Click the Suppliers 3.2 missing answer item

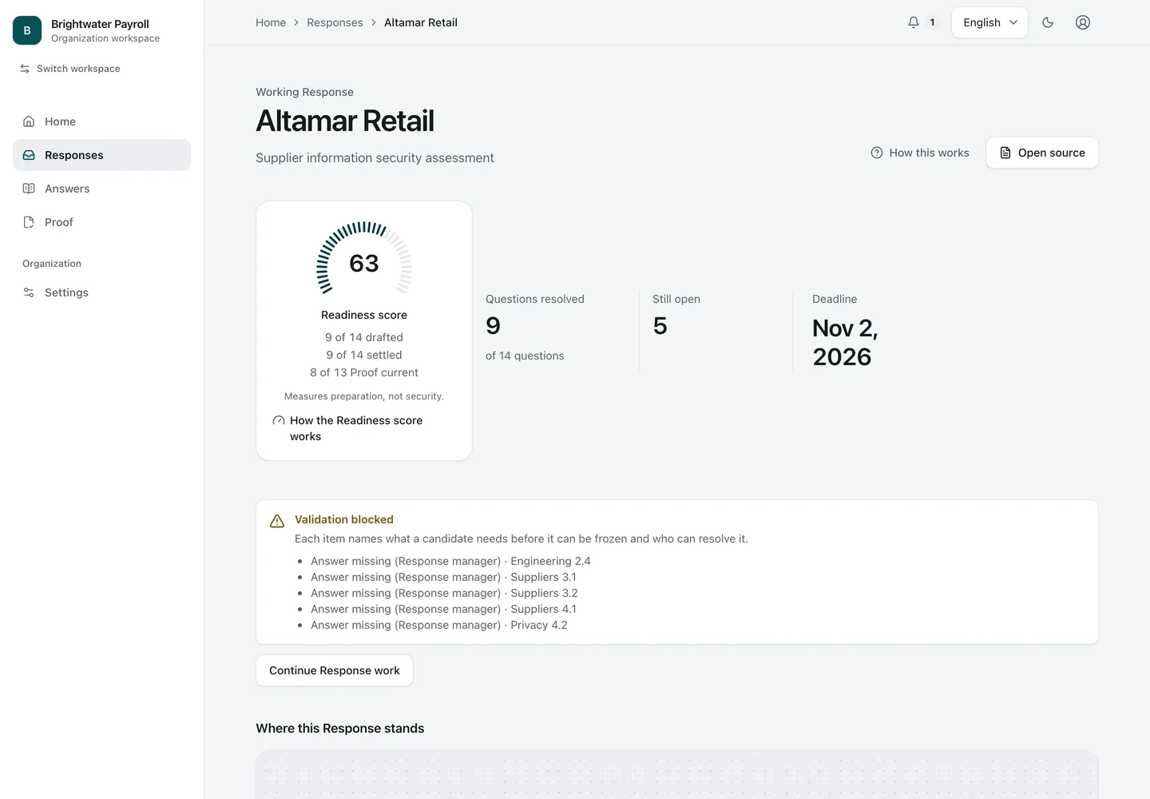pyautogui.click(x=444, y=593)
